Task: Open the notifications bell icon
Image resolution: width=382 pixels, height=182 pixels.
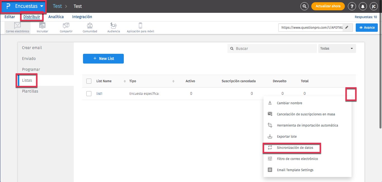Action: [363, 6]
